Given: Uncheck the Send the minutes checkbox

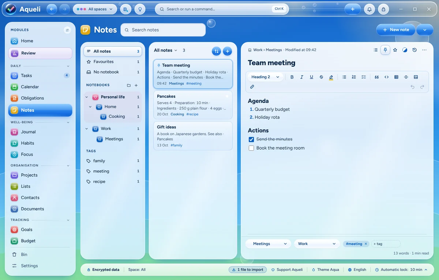Looking at the screenshot, I should coord(251,139).
